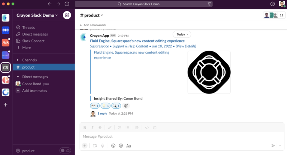Click the help question mark icon

272,4
